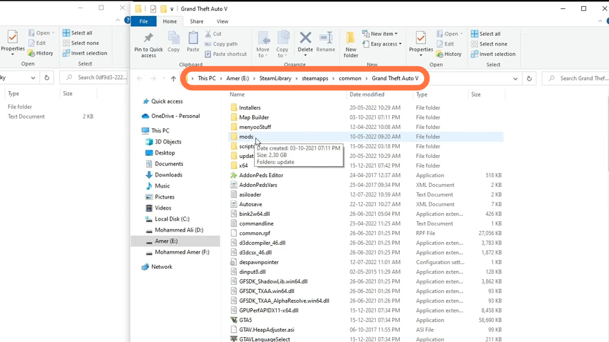
Task: Select the Map Builder folder
Action: [254, 117]
